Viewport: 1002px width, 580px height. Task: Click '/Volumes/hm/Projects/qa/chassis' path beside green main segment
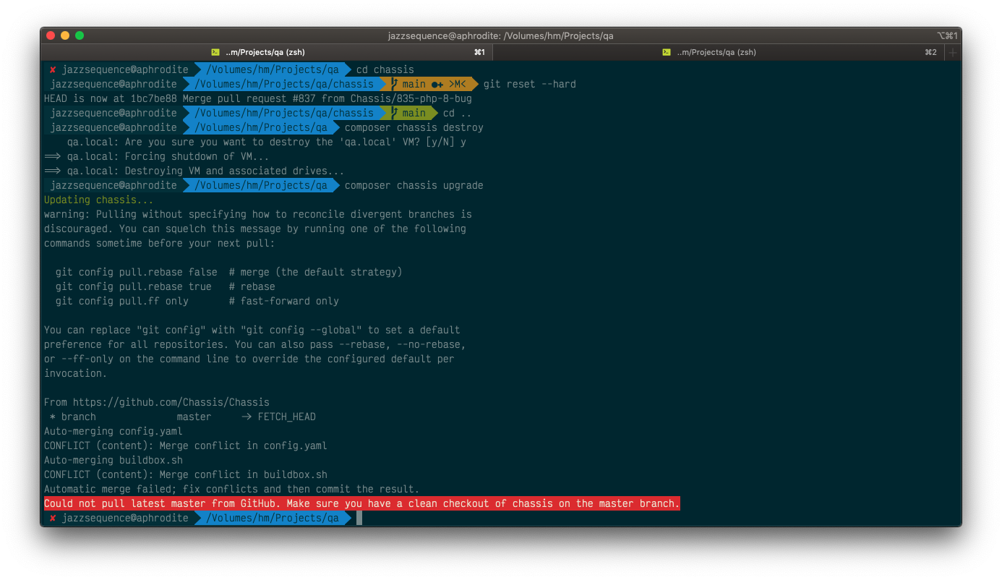[284, 114]
